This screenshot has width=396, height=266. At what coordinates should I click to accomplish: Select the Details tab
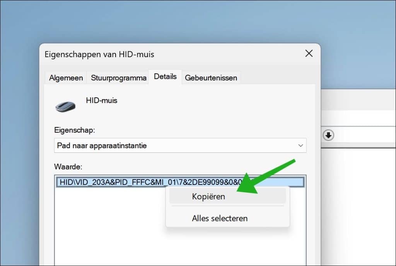(x=165, y=76)
